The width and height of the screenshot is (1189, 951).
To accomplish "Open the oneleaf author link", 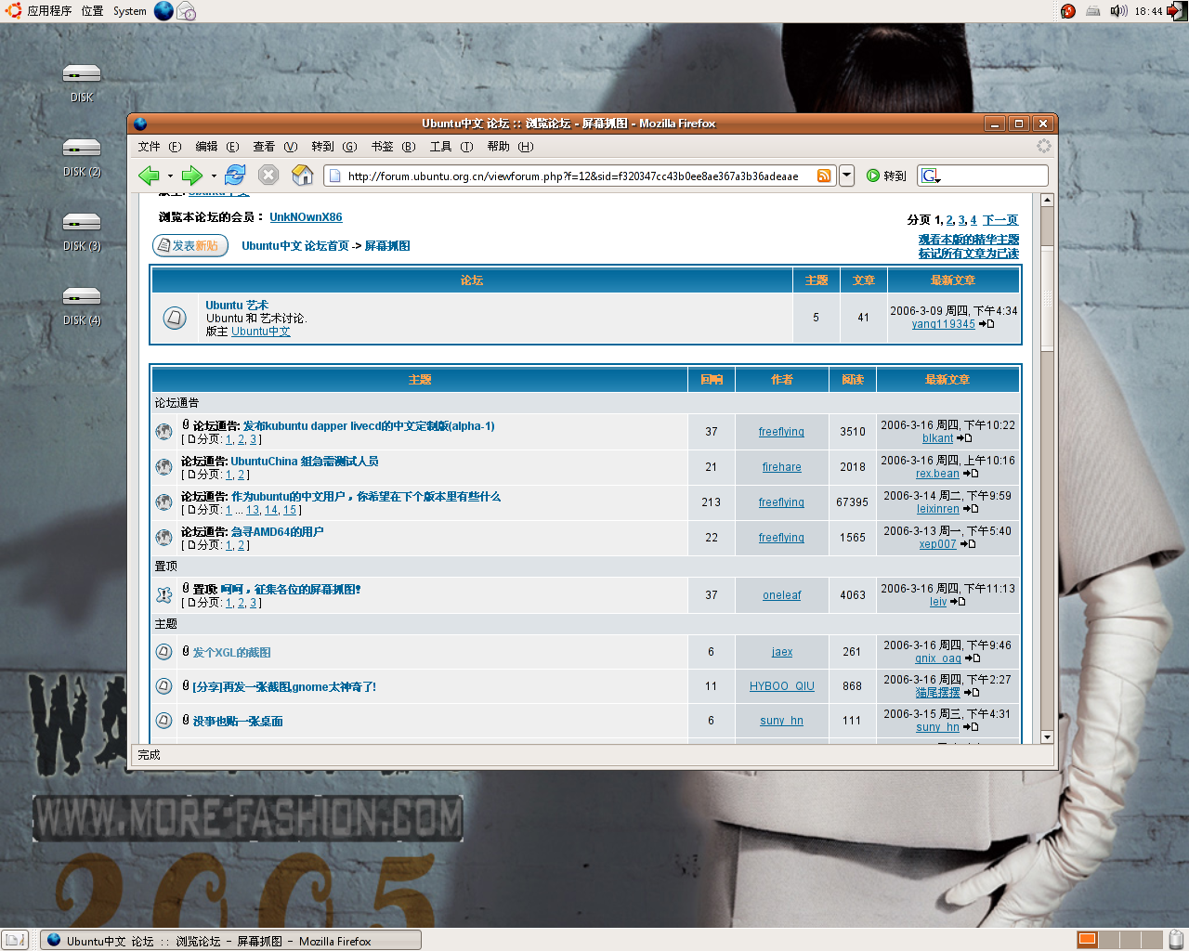I will (x=781, y=595).
